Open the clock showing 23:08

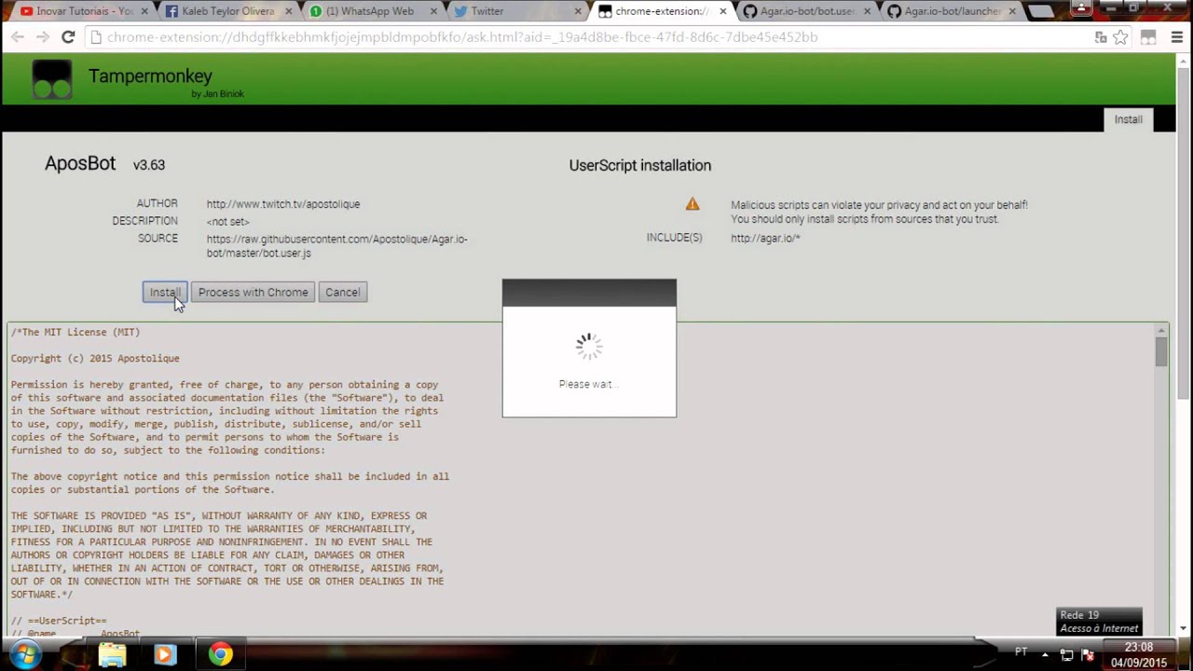click(x=1139, y=655)
